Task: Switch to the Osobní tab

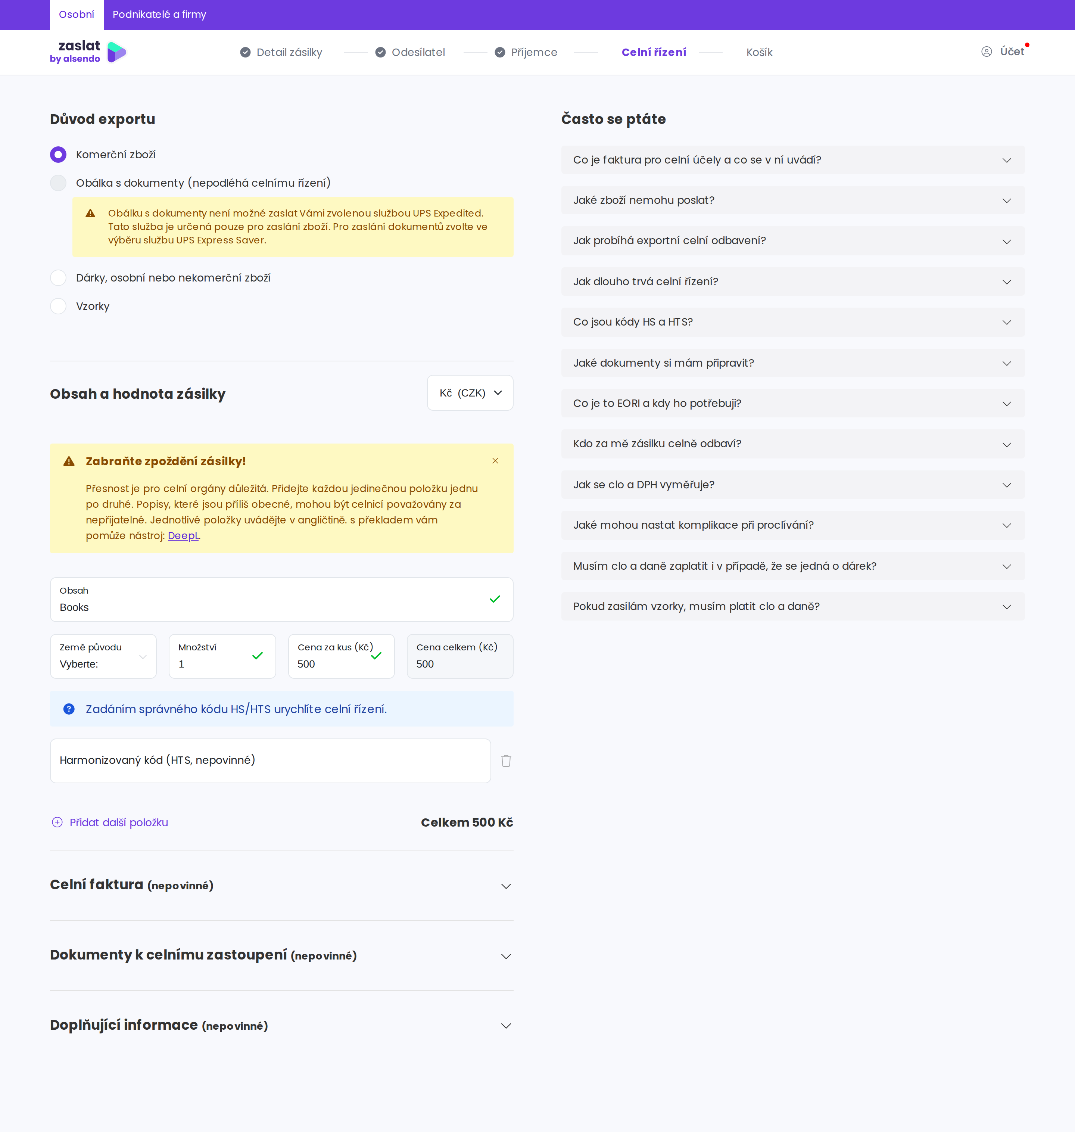Action: 76,15
